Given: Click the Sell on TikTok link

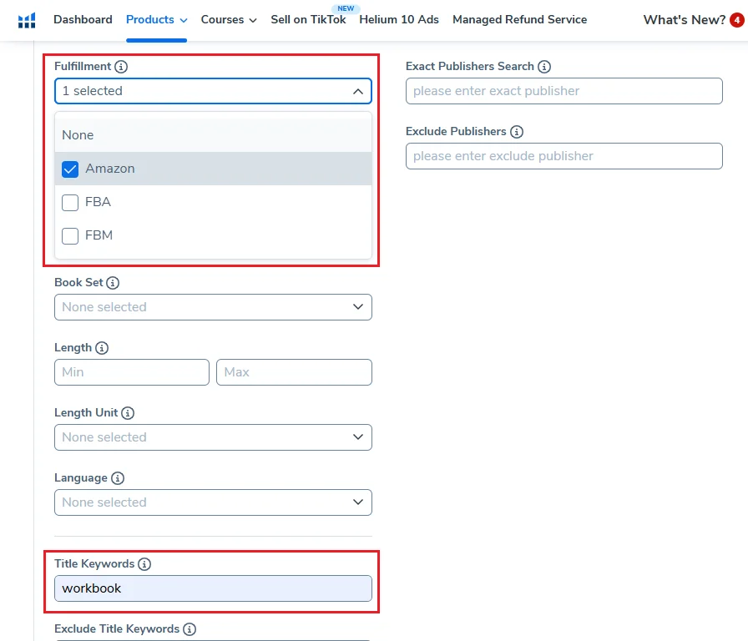Looking at the screenshot, I should (309, 19).
